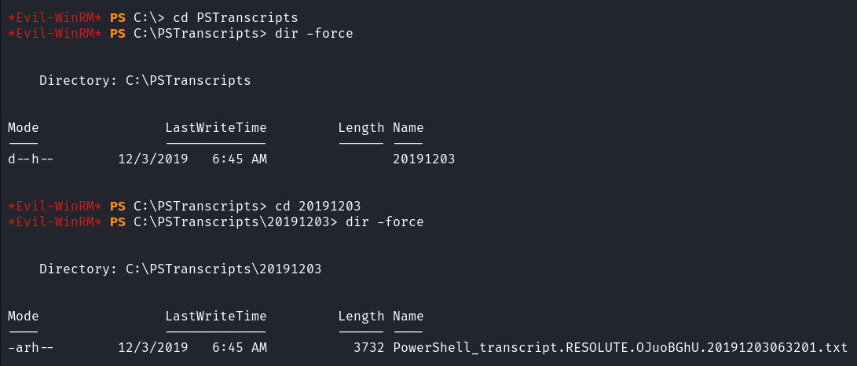Click the second 'dir -force' command
Viewport: 857px width, 366px height.
point(385,222)
